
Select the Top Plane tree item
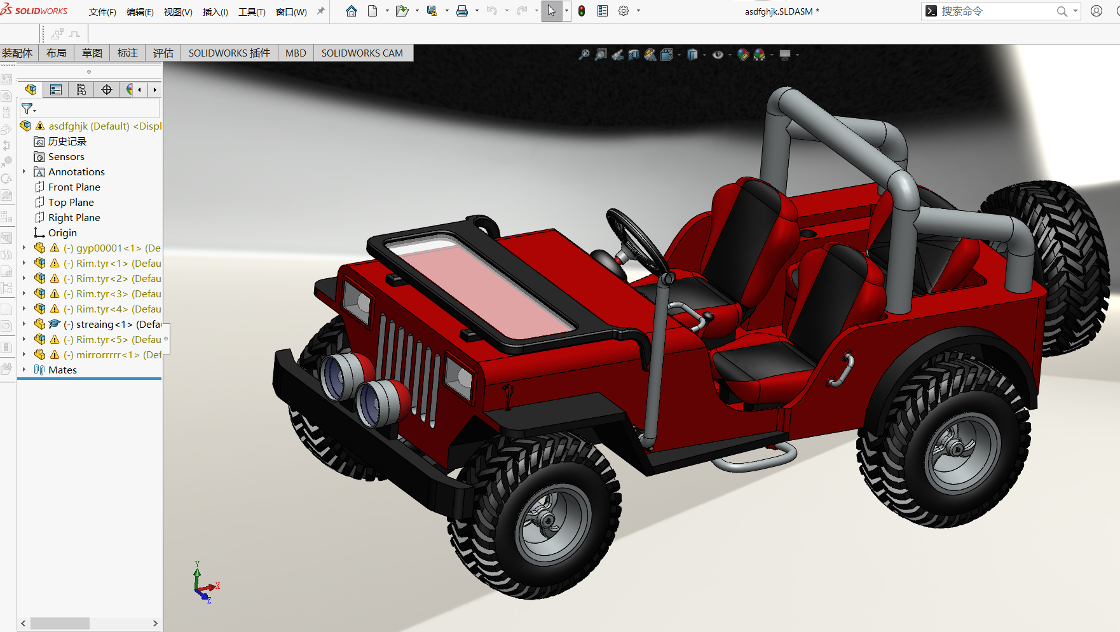(71, 202)
